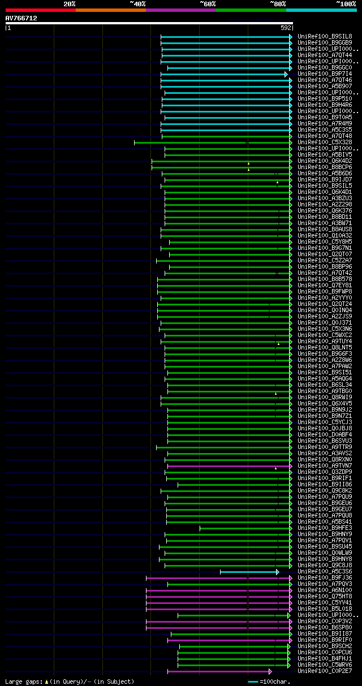This screenshot has height=686, width=362.
Task: Click the orange ~40% identity legend segment
Action: [x=110, y=10]
